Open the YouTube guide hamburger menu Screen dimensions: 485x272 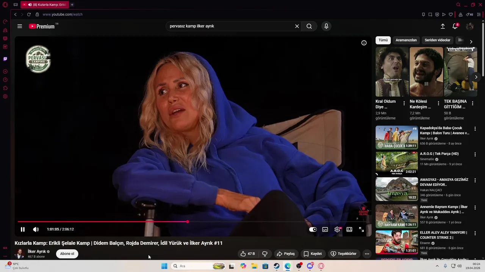click(20, 26)
